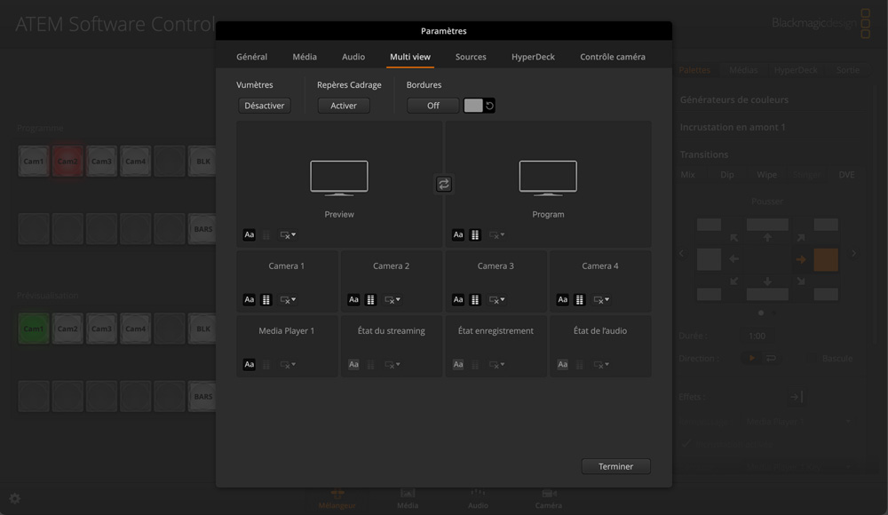This screenshot has width=888, height=515.
Task: Click the Désactiver button under Vumètres
Action: pos(265,106)
